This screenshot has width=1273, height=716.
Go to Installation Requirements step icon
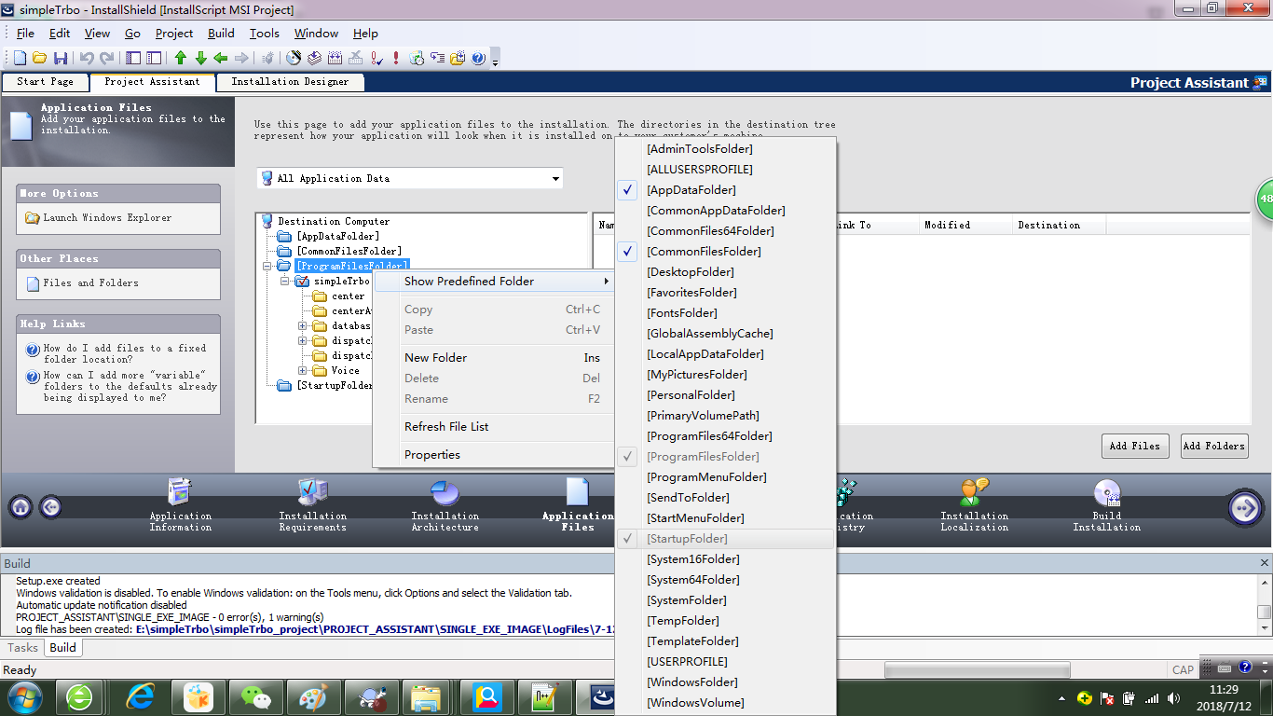pyautogui.click(x=312, y=491)
